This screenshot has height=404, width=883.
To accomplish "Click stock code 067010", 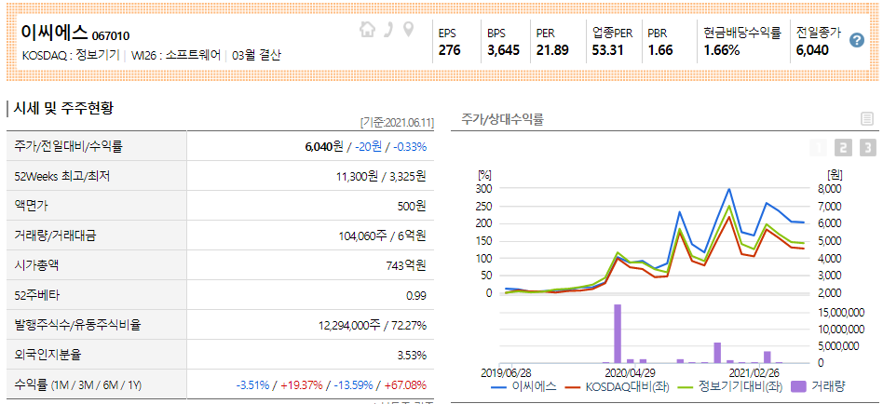I will [x=110, y=36].
